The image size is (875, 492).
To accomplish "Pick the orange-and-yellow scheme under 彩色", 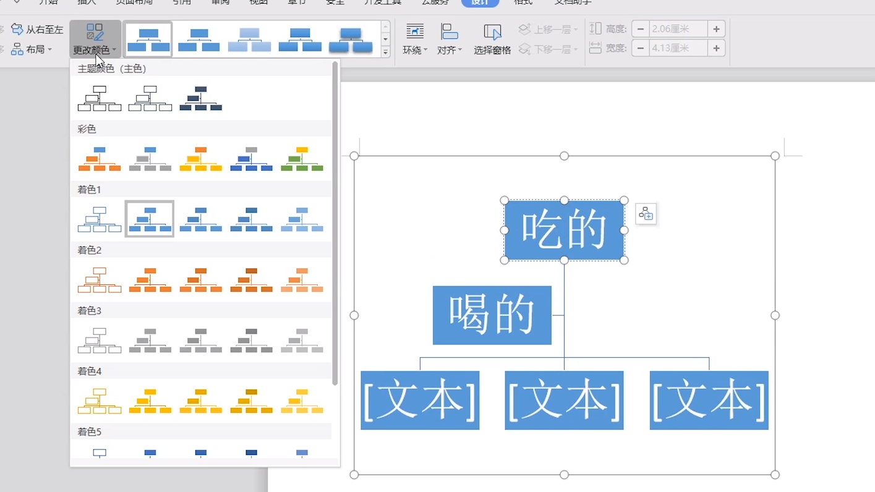I will coord(201,159).
